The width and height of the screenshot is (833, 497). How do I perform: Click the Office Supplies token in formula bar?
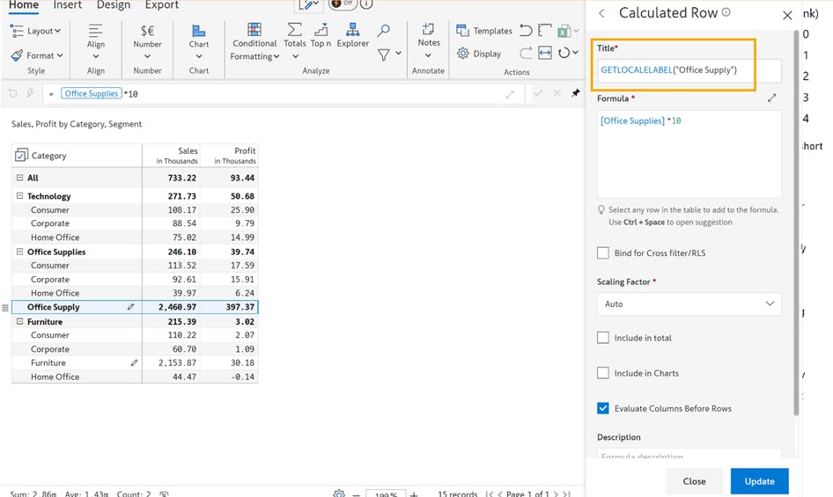[92, 93]
